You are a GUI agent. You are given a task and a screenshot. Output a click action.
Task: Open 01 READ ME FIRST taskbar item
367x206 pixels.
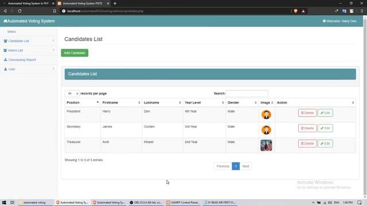pos(220,203)
